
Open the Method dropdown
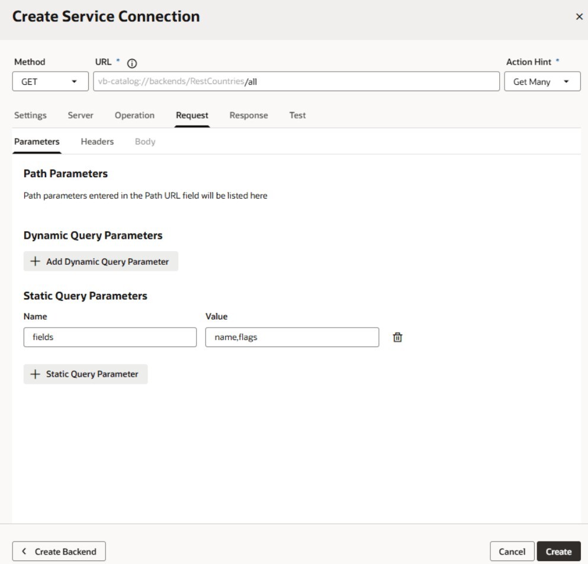[50, 81]
